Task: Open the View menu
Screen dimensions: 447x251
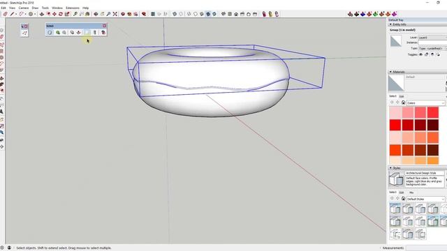Action: [x=13, y=8]
